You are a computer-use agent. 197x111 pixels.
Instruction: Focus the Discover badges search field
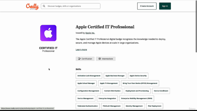pos(70,6)
